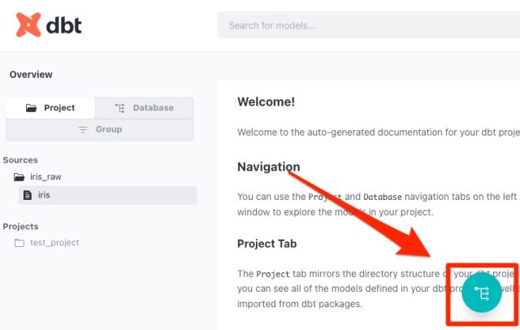Click the Navigation section heading
The width and height of the screenshot is (520, 330).
click(x=268, y=167)
